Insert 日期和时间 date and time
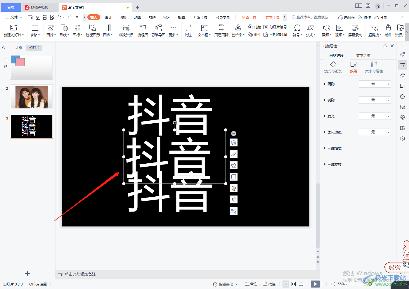The width and height of the screenshot is (409, 289). [x=275, y=34]
